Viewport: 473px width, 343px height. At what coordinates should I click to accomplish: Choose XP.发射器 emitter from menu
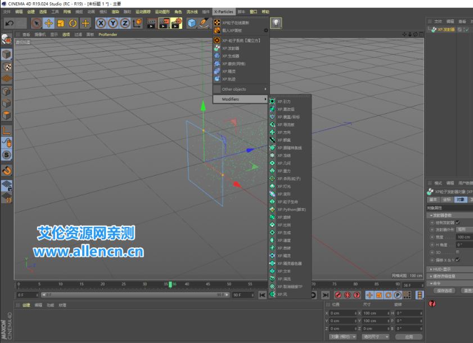(241, 48)
